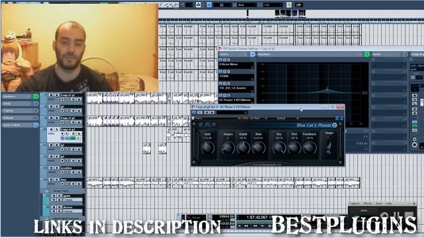
Task: Click the blue icon beside the Inserts header
Action: point(252,54)
